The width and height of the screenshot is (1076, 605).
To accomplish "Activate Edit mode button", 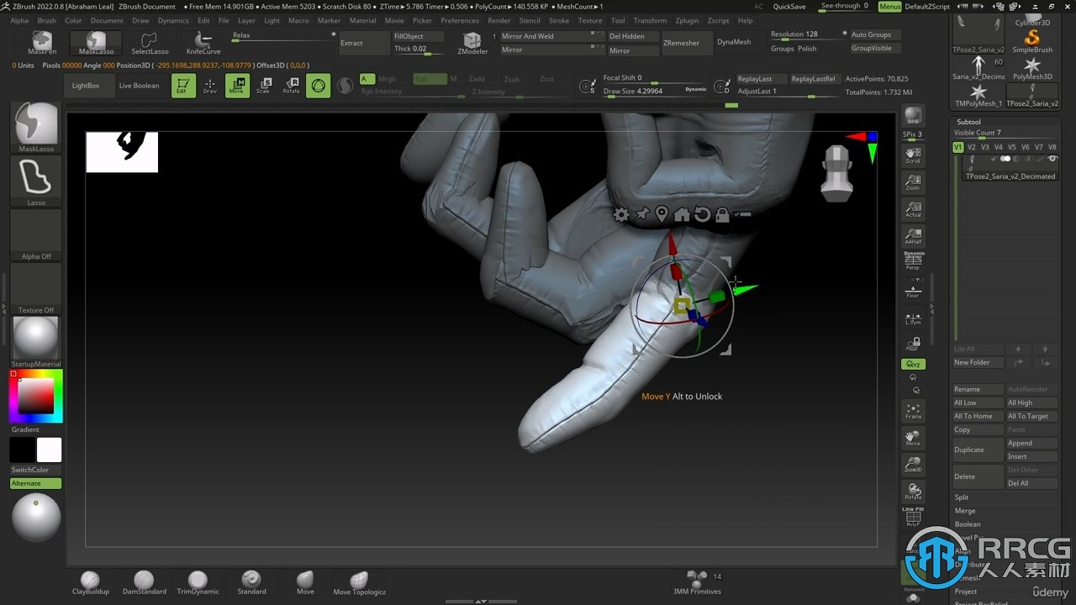I will (183, 85).
